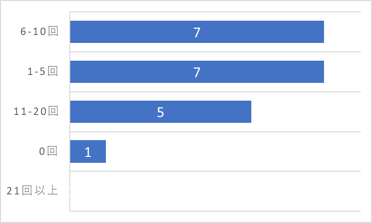Click gridline between 0回 and 21回以上 rows
The height and width of the screenshot is (223, 372).
215,171
